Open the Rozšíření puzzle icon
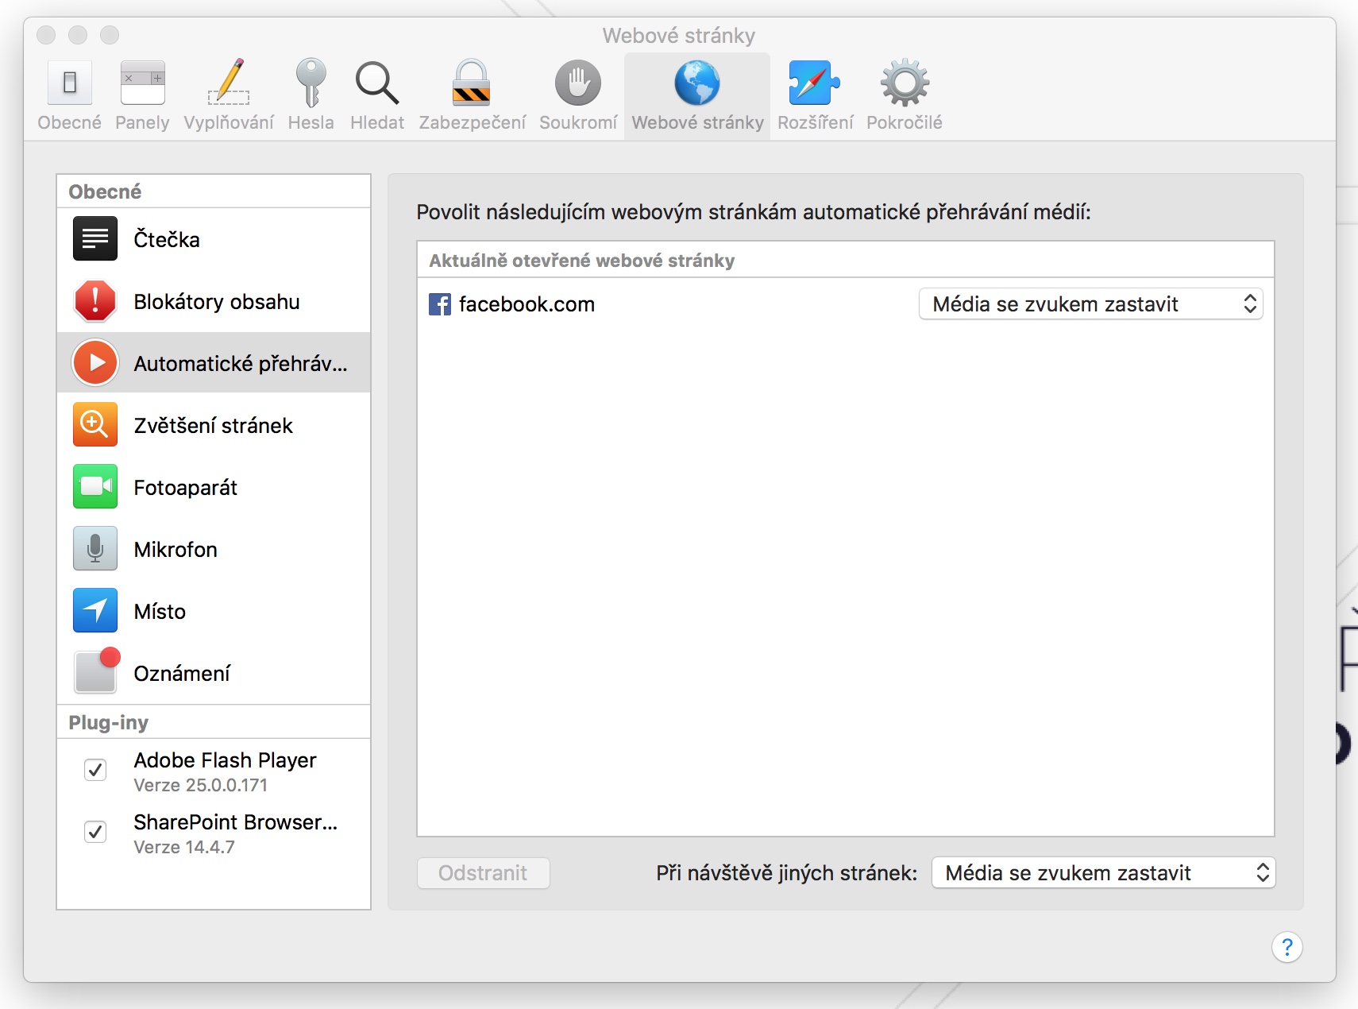 (x=815, y=83)
